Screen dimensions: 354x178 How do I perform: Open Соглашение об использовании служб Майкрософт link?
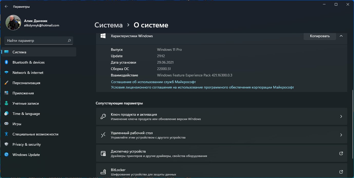click(153, 82)
